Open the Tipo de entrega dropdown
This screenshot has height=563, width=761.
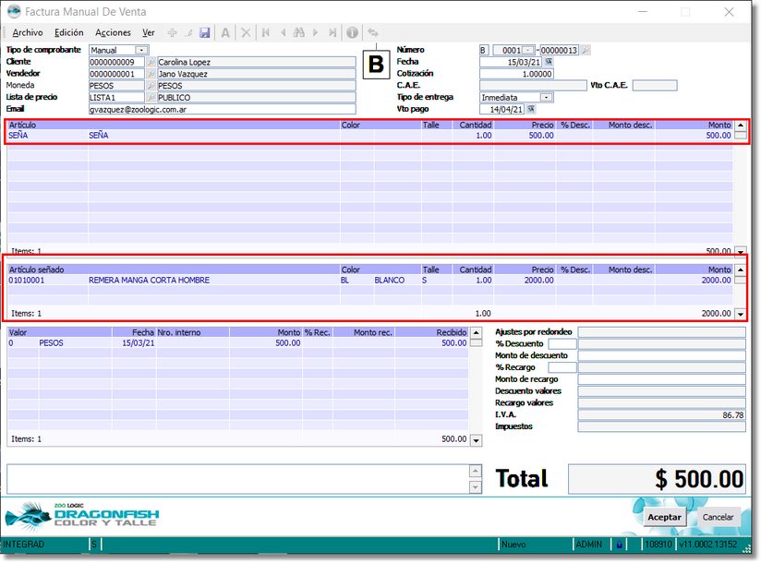click(x=546, y=97)
